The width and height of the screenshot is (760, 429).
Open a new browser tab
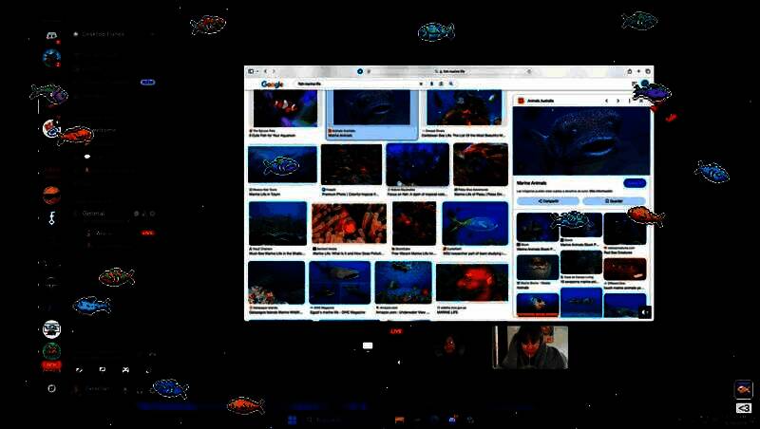[x=638, y=71]
